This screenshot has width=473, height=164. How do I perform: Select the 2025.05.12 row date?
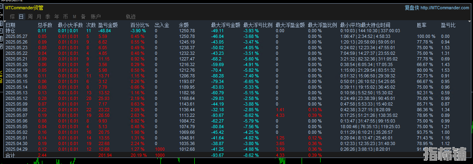pyautogui.click(x=17, y=98)
